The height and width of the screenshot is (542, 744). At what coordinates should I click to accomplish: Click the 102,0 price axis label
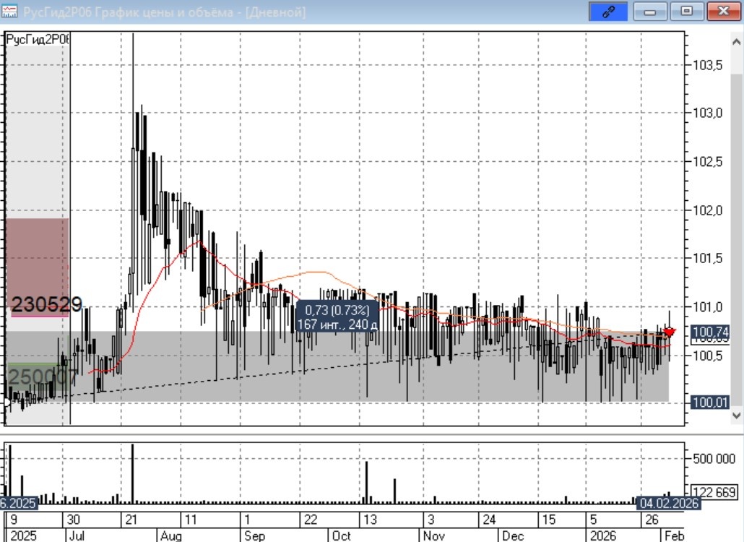707,210
